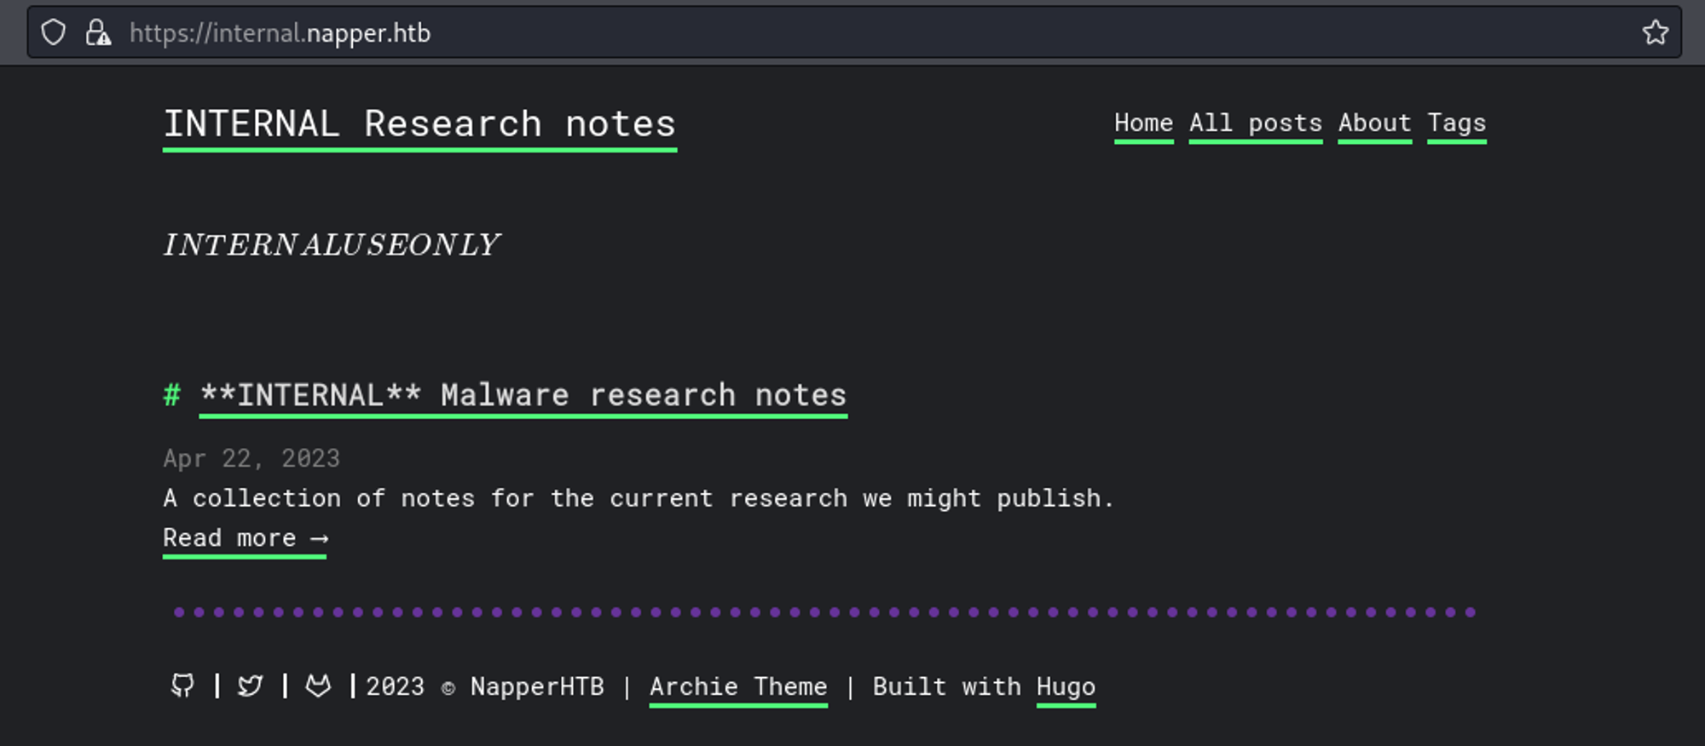Follow the Hugo link in the footer
This screenshot has width=1705, height=746.
pyautogui.click(x=1066, y=686)
